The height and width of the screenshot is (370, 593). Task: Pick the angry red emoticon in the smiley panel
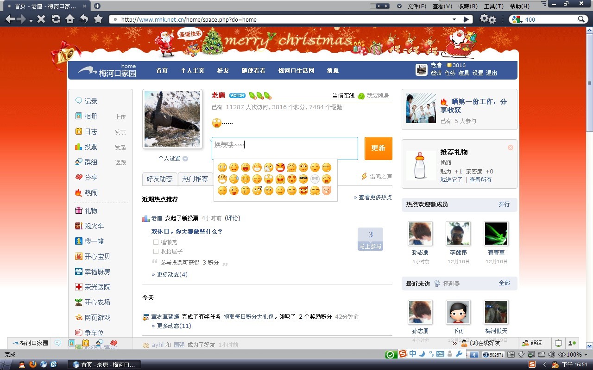[x=280, y=167]
